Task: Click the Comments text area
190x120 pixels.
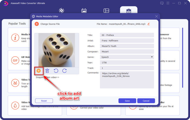Action: pyautogui.click(x=127, y=80)
